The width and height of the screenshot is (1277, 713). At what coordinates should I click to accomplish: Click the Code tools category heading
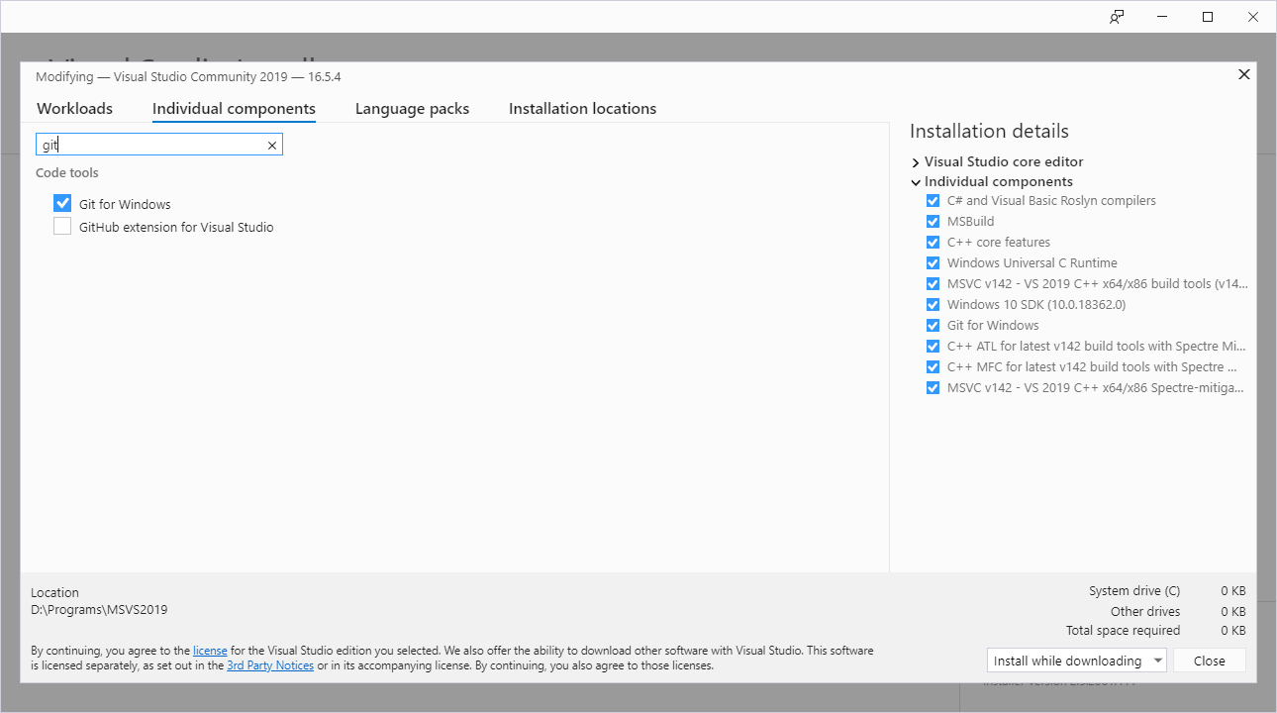pyautogui.click(x=67, y=172)
